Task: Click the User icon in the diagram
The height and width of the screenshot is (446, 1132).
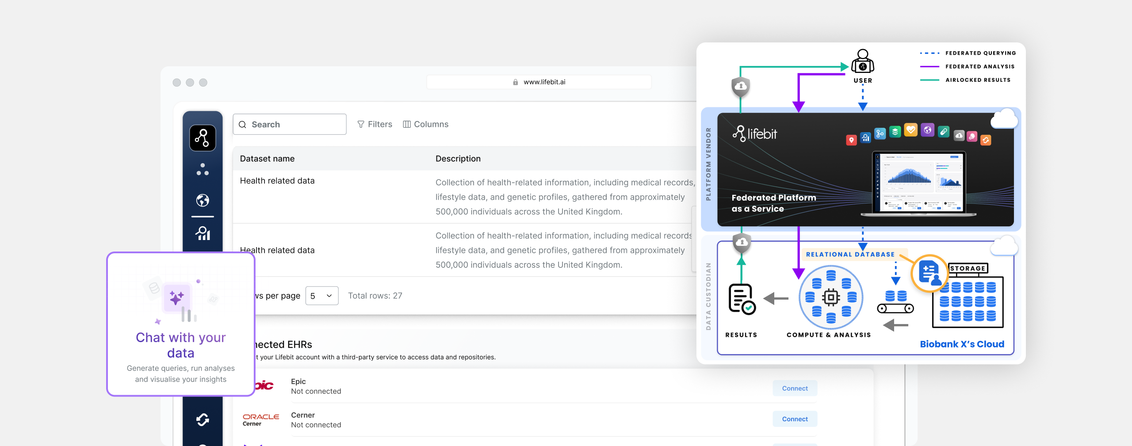Action: [862, 62]
